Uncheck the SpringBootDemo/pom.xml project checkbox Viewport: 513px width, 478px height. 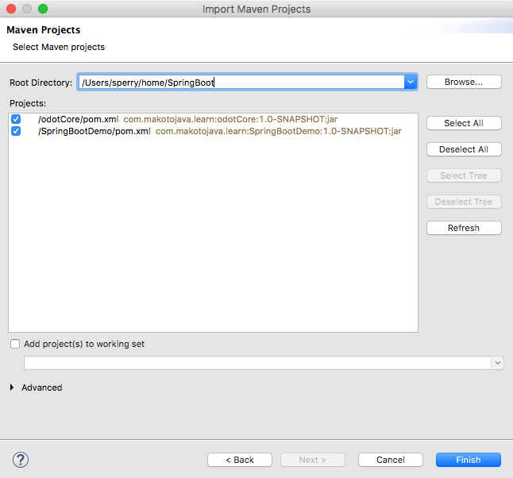coord(16,131)
